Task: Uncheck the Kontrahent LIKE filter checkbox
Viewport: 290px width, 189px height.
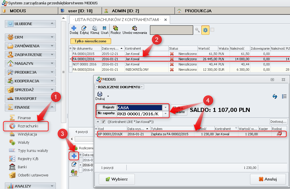Action: tap(103, 122)
